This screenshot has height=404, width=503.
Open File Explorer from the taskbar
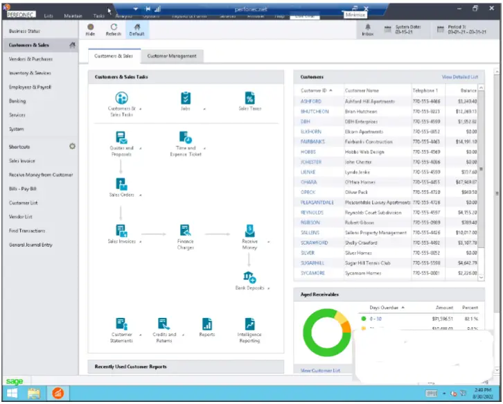pos(34,393)
